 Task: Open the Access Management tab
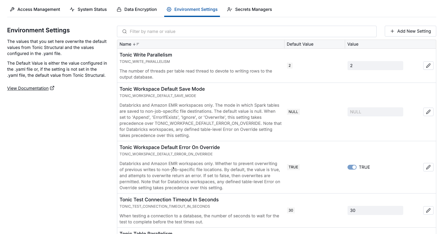point(35,9)
